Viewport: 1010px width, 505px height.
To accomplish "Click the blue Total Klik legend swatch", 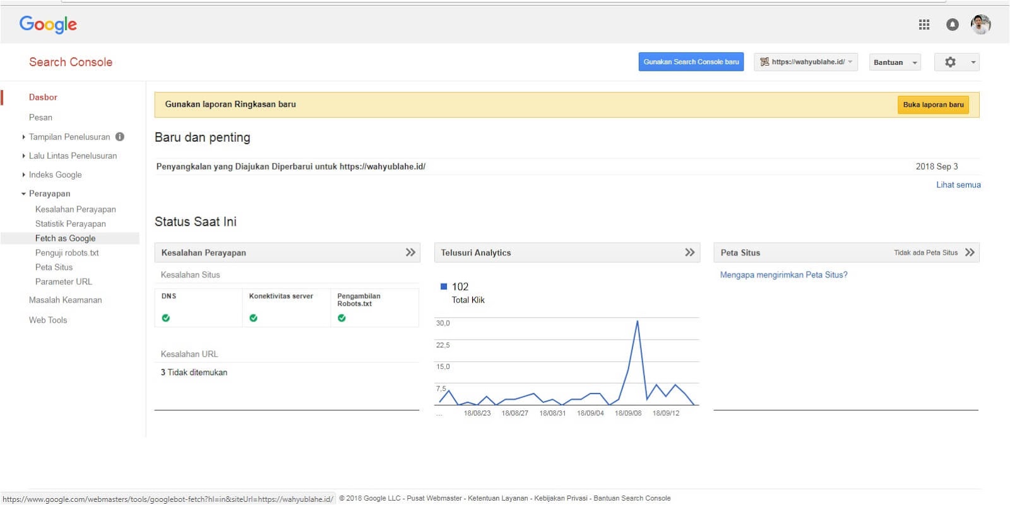I will coord(444,286).
